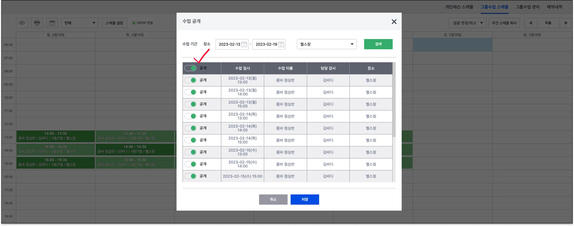Switch to 개인레슨 스케줄 tab
This screenshot has width=574, height=226.
coord(459,7)
